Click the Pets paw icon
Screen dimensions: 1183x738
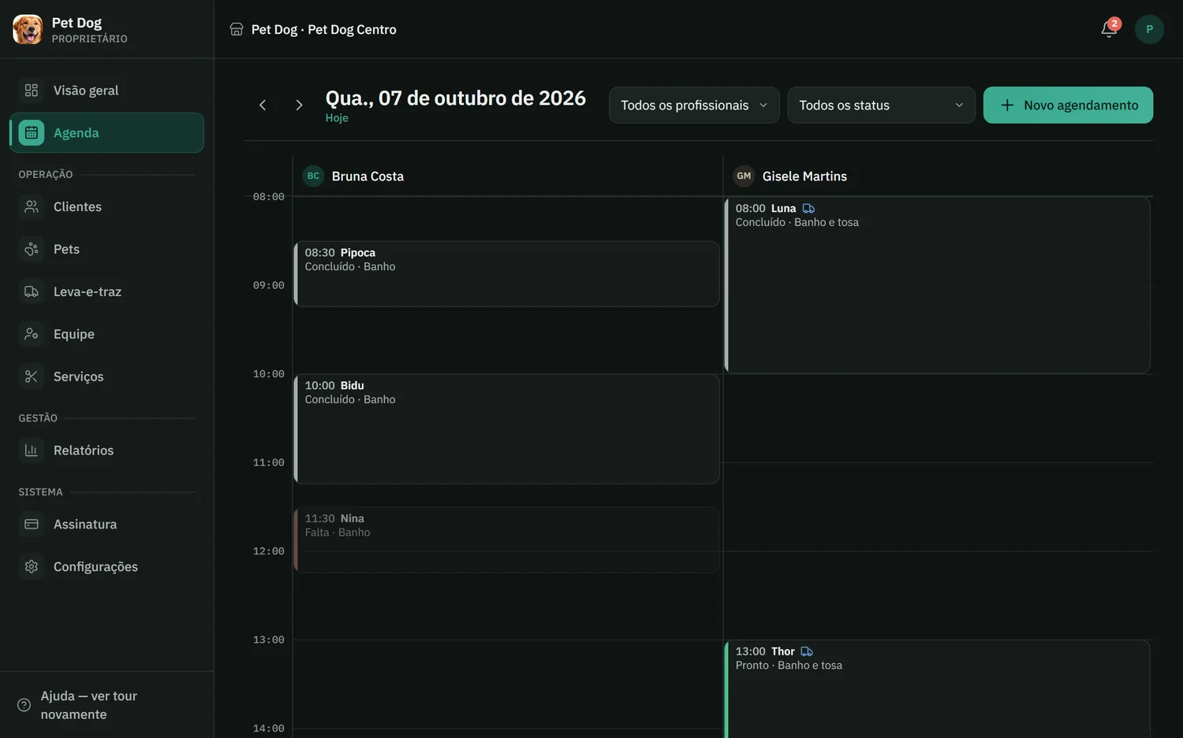pyautogui.click(x=32, y=249)
